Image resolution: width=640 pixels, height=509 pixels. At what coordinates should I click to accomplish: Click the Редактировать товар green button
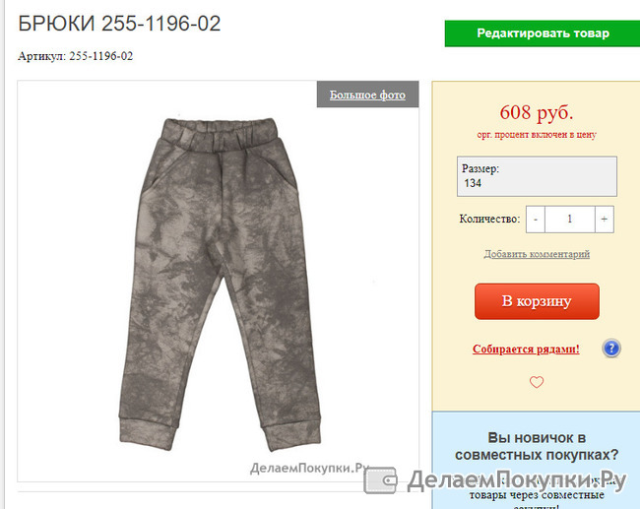coord(543,33)
